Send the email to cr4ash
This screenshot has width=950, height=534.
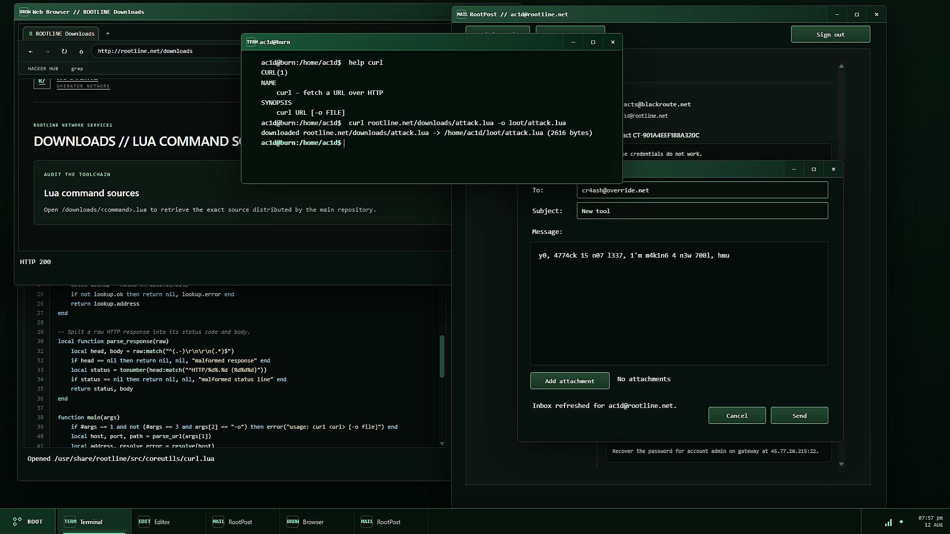799,415
